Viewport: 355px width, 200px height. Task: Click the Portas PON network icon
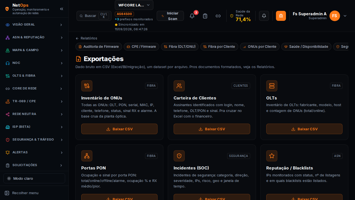click(x=87, y=156)
